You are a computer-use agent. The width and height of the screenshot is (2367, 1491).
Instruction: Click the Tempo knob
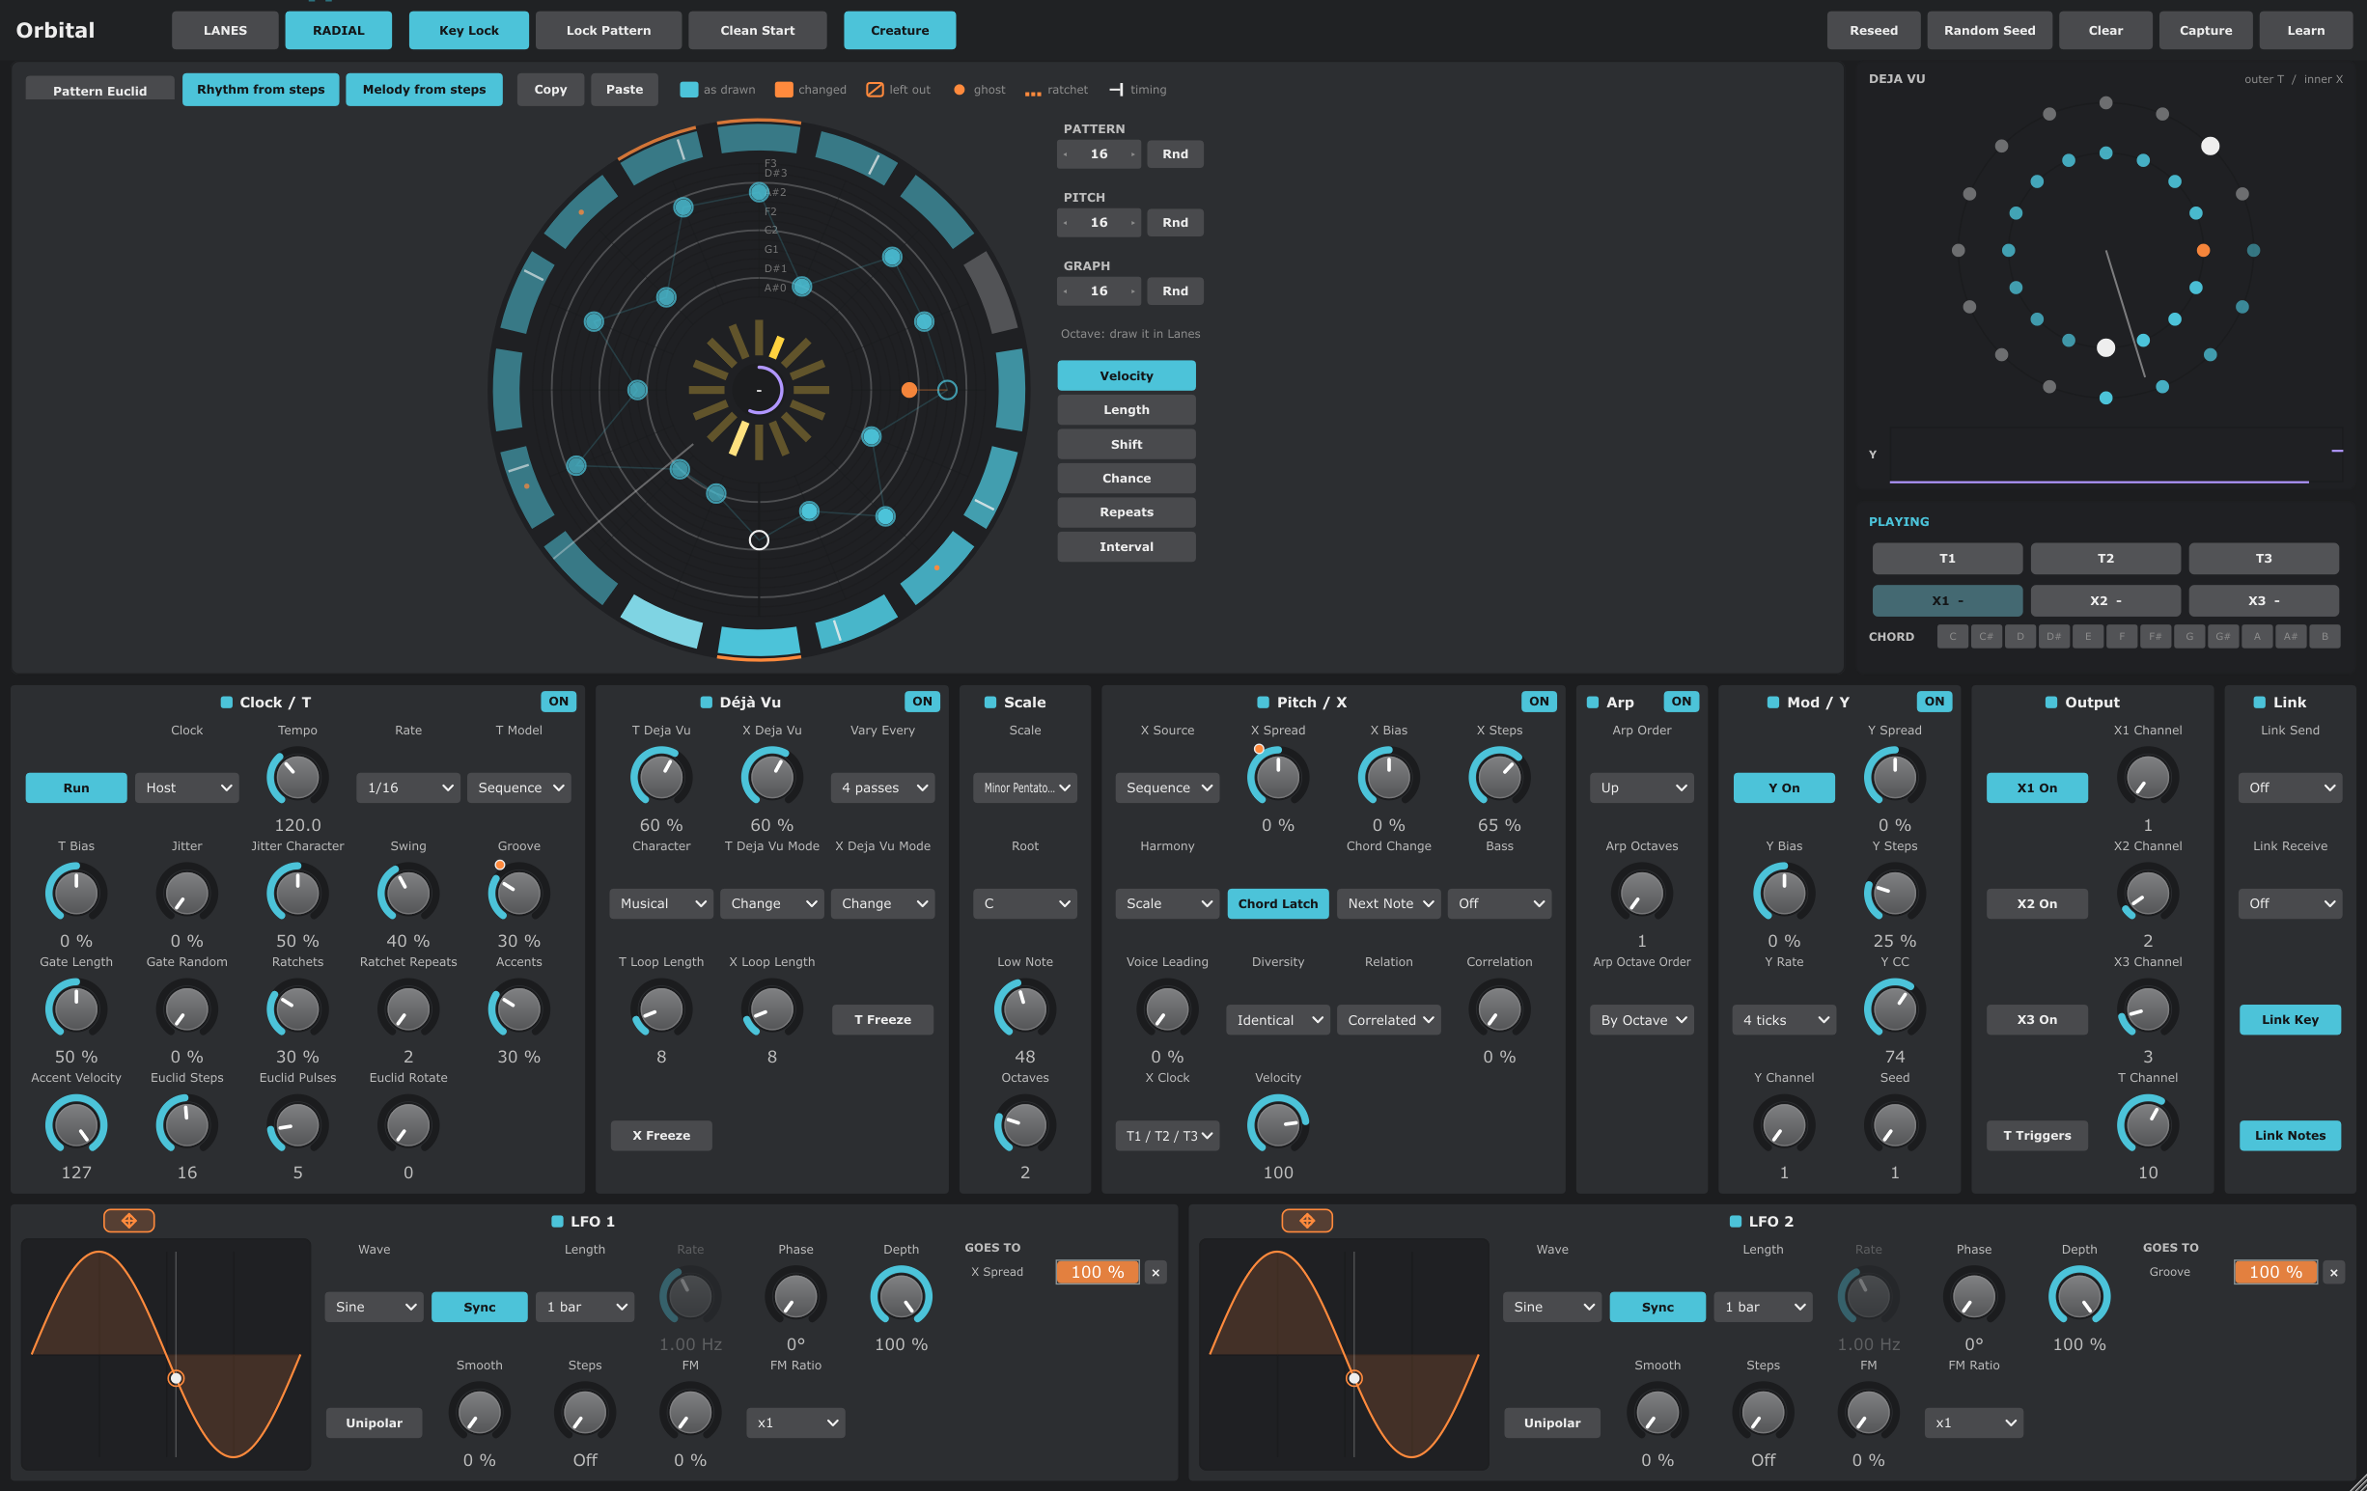(x=298, y=778)
